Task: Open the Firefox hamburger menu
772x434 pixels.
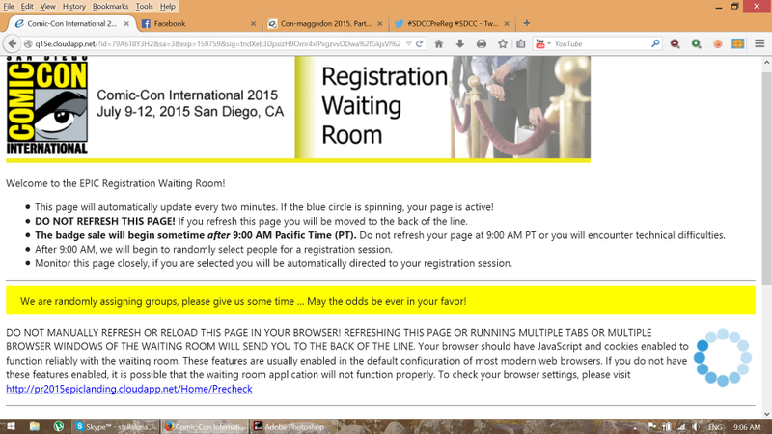Action: [x=759, y=43]
